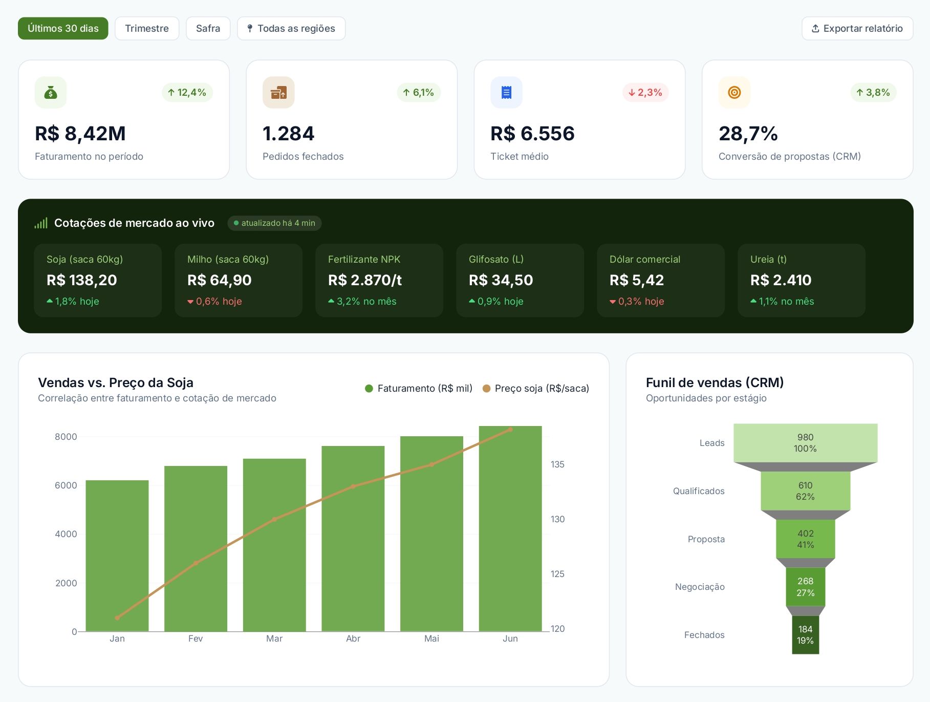
Task: Select the Últimos 30 dias tab
Action: click(63, 29)
